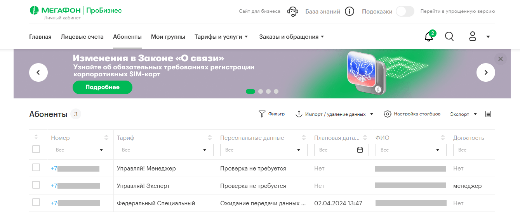The width and height of the screenshot is (520, 215).
Task: Toggle the Подсказки hints switch
Action: point(405,11)
